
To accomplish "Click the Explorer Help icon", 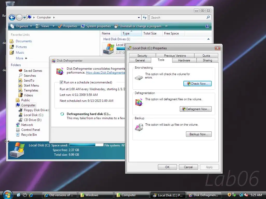I will 207,26.
